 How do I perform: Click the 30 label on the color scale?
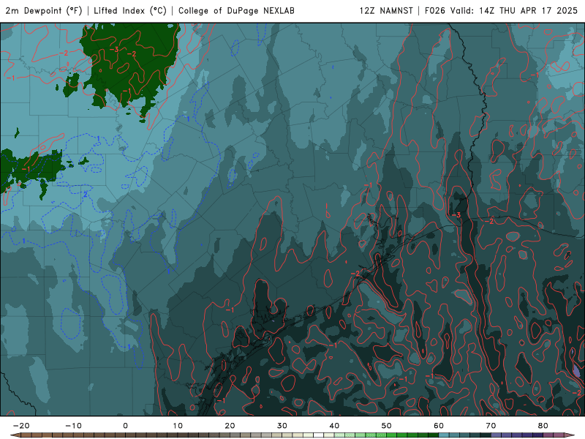[x=282, y=426]
